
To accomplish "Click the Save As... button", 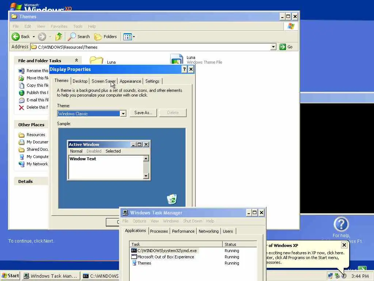I will pos(143,113).
